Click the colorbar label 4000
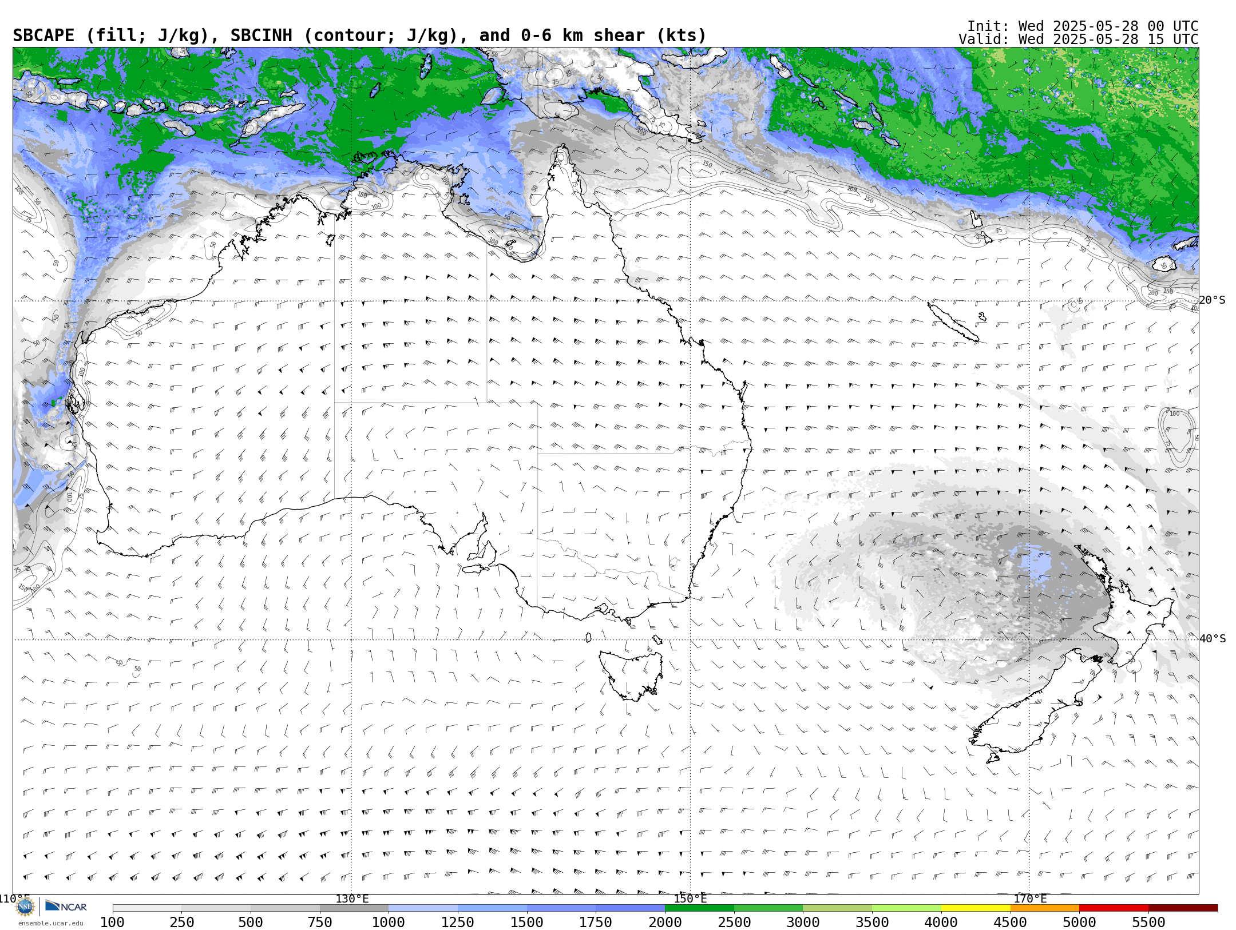The width and height of the screenshot is (1236, 930). (941, 922)
